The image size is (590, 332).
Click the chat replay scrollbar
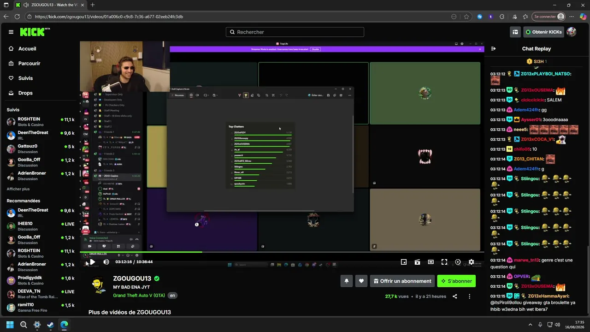588,279
